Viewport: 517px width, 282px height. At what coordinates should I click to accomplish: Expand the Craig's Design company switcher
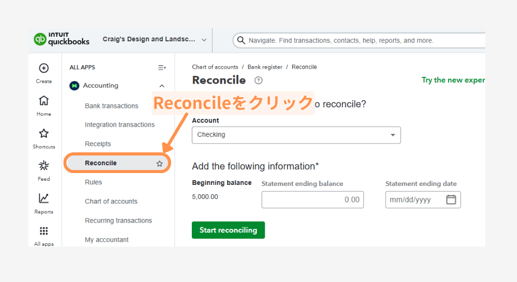click(x=204, y=40)
